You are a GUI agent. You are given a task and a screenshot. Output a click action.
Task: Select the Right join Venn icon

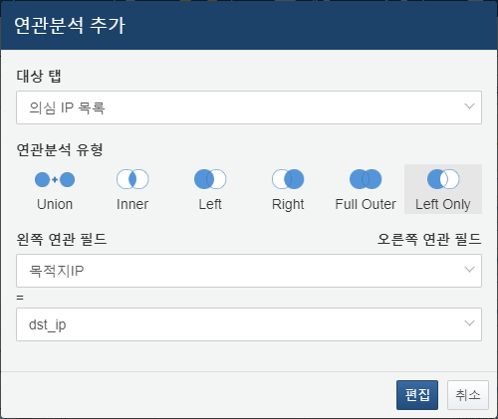coord(288,179)
